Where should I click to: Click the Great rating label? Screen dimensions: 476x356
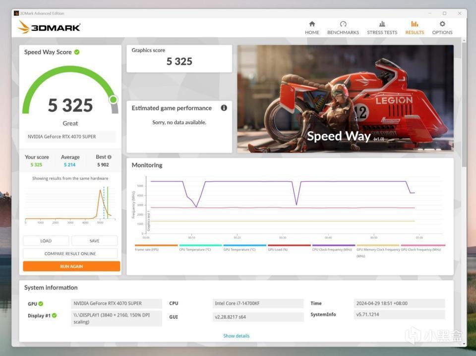click(70, 123)
